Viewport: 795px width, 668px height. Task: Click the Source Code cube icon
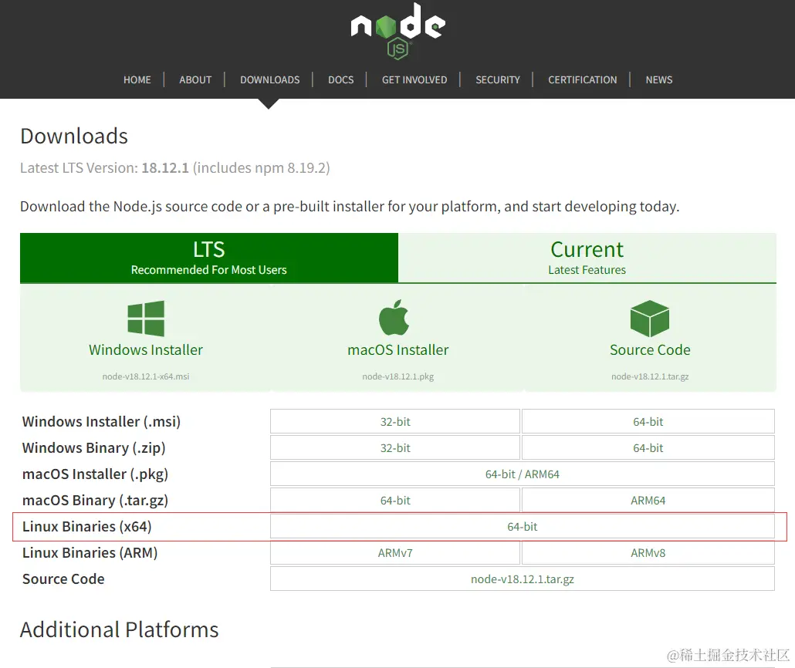tap(649, 319)
